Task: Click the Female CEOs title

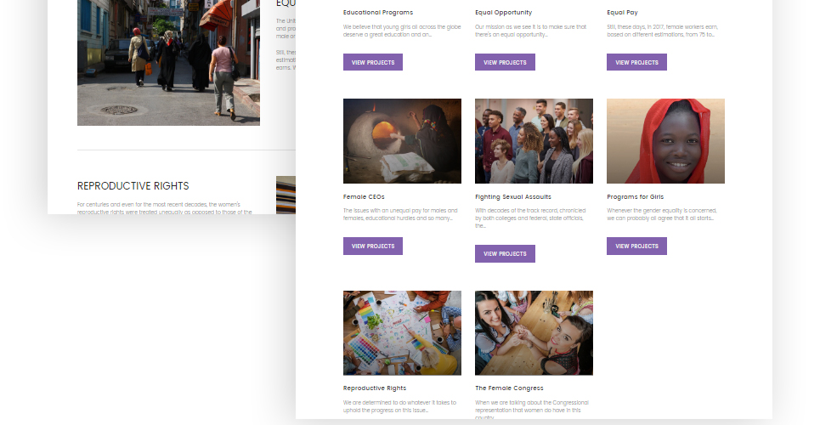Action: 364,197
